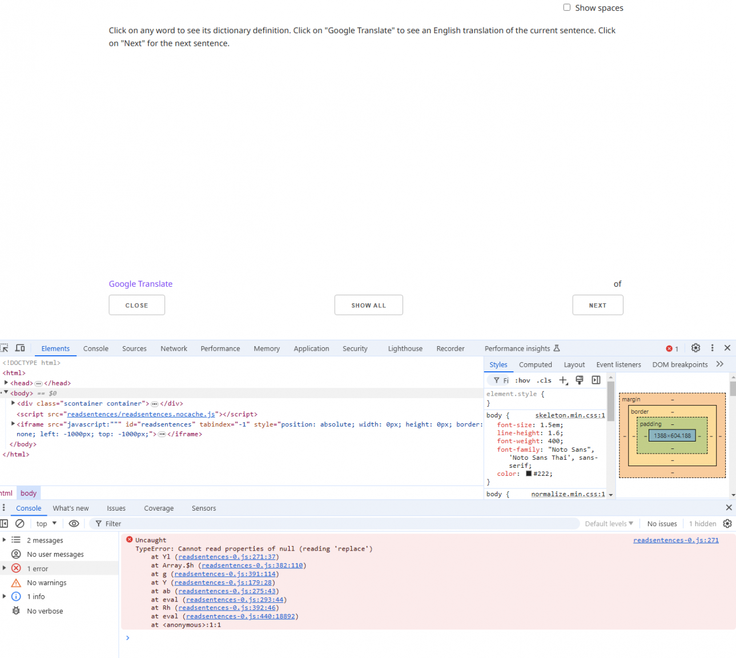The image size is (736, 658).
Task: Add a new style rule plus icon
Action: click(563, 380)
